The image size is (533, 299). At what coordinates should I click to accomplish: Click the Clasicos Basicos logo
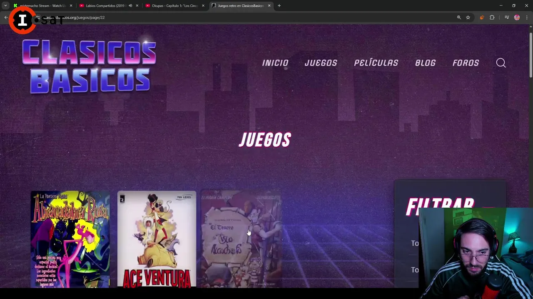pos(89,66)
